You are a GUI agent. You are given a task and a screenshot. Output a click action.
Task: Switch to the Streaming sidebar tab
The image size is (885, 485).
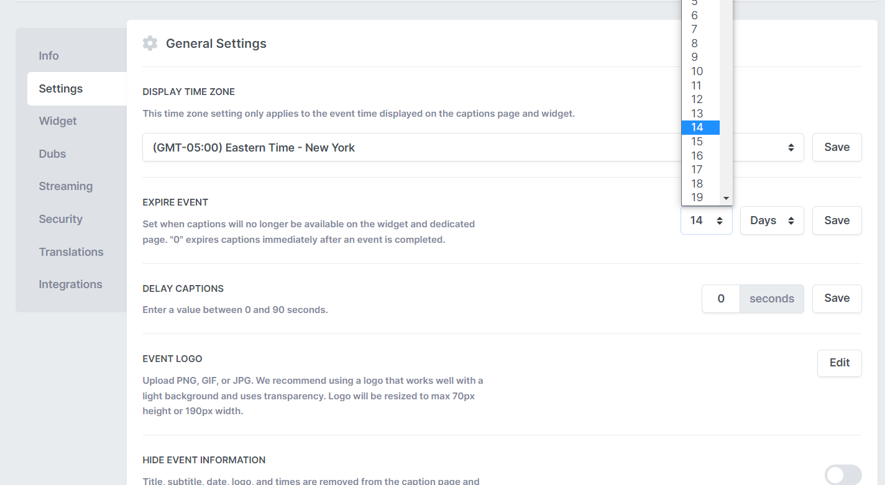point(65,186)
